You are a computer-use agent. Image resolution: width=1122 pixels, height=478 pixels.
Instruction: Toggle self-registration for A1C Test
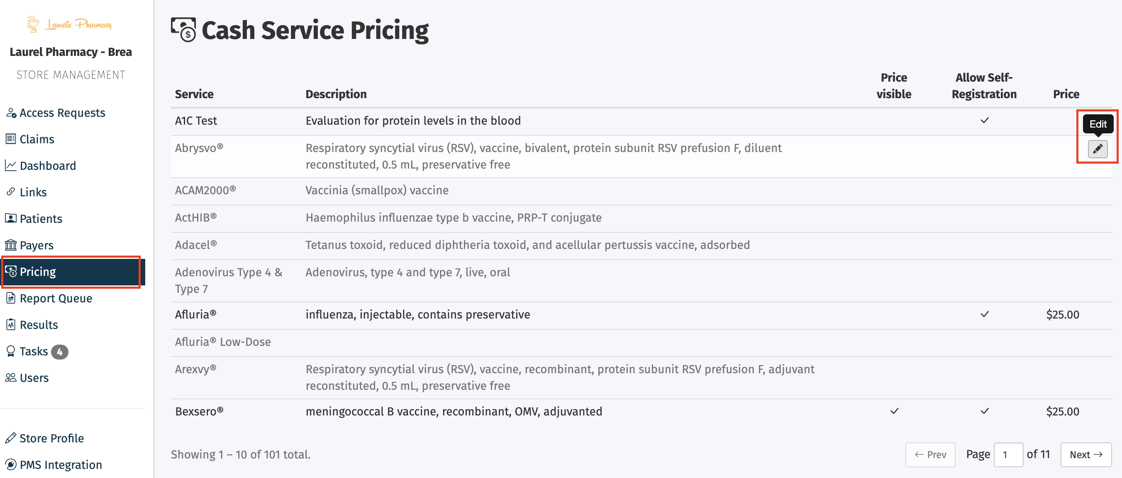984,121
